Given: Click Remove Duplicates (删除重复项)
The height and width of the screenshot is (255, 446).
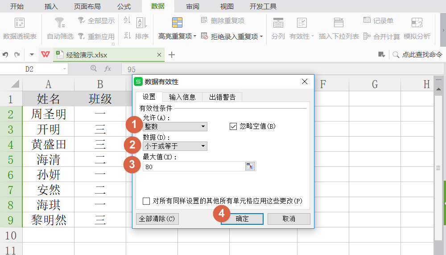Looking at the screenshot, I should (223, 20).
